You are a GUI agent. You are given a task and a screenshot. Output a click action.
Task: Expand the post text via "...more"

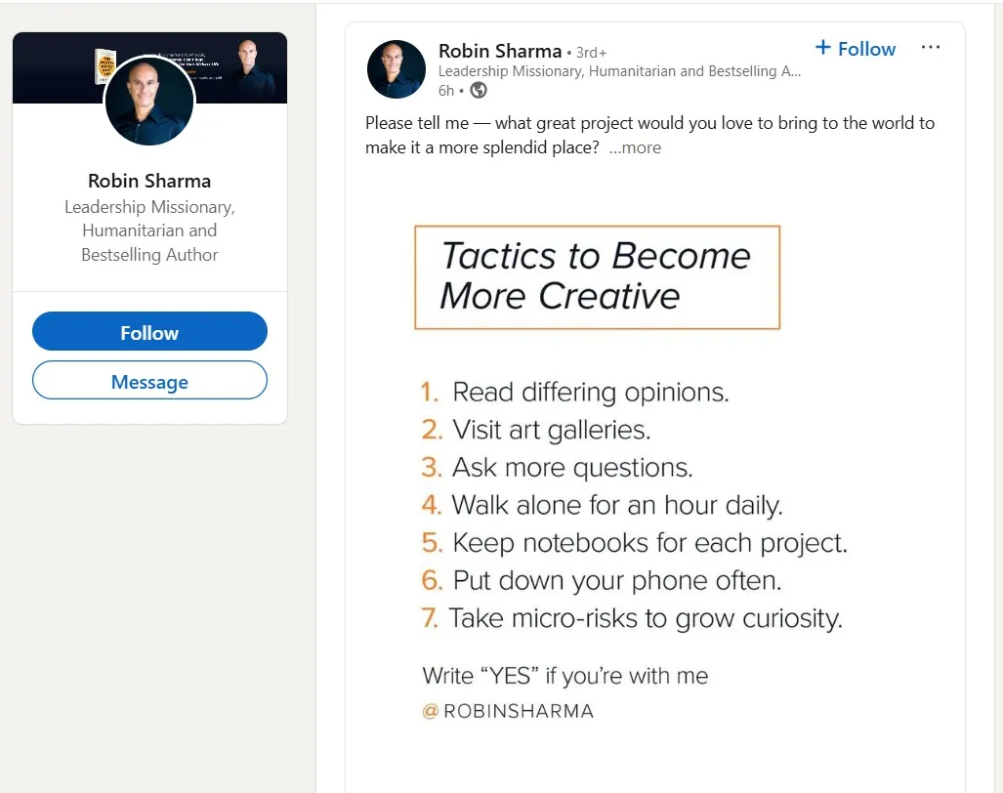[x=635, y=147]
